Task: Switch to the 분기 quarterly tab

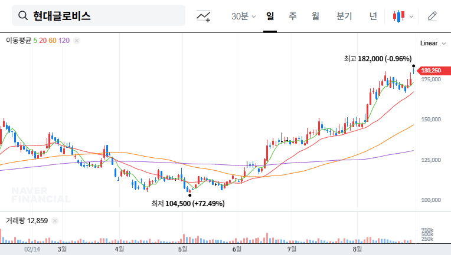Action: tap(344, 16)
